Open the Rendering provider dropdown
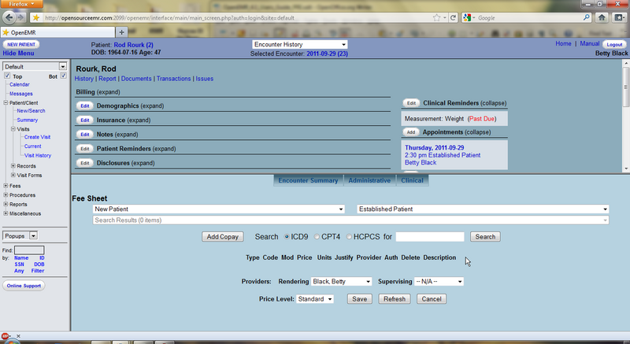This screenshot has height=344, width=630. [x=340, y=281]
